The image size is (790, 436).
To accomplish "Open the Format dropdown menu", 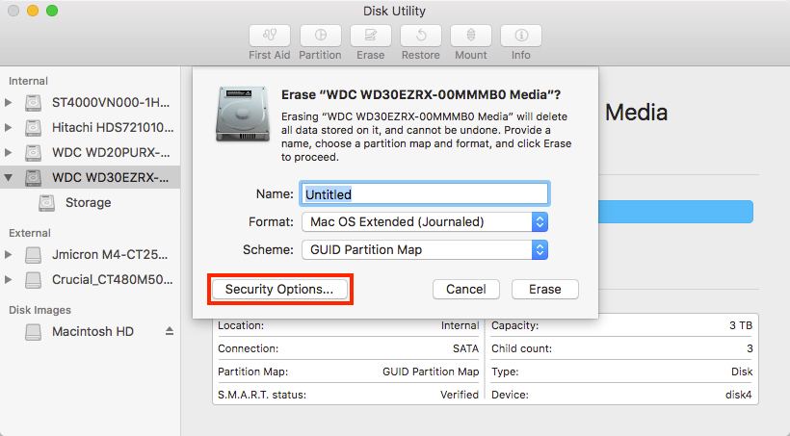I will click(x=424, y=222).
